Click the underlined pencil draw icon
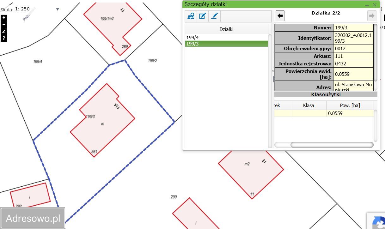The height and width of the screenshot is (229, 385). click(214, 16)
